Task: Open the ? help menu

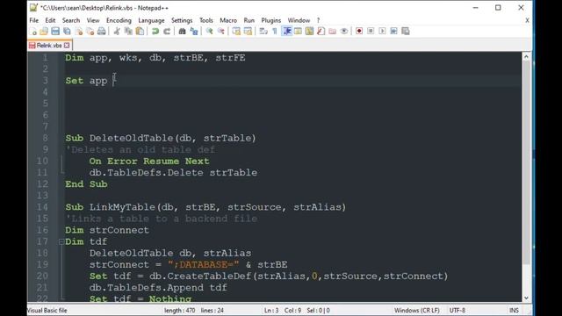Action: coord(318,20)
